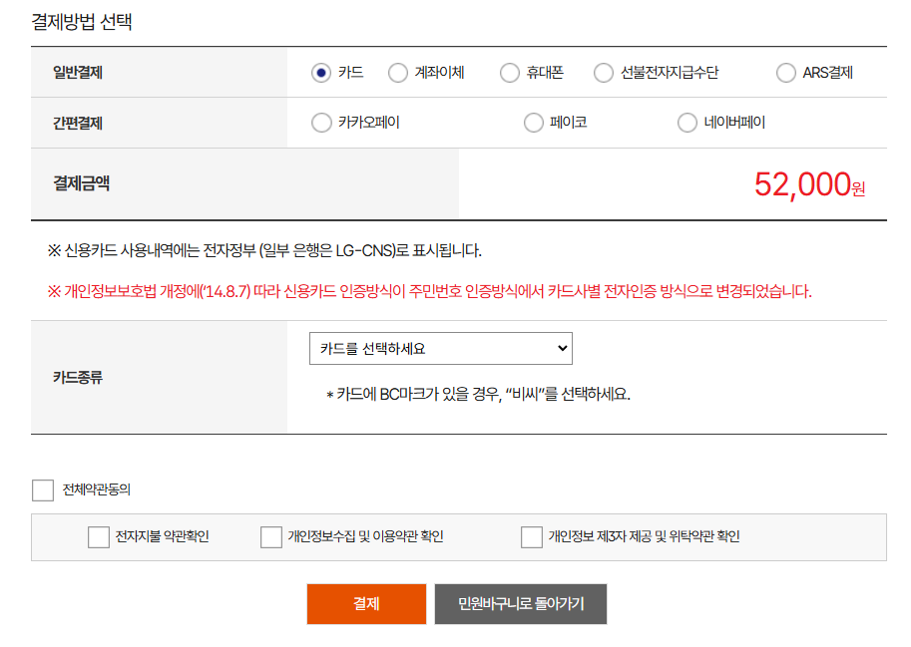Select ARS결제 option
Viewport: 911px width, 647px height.
pyautogui.click(x=784, y=73)
